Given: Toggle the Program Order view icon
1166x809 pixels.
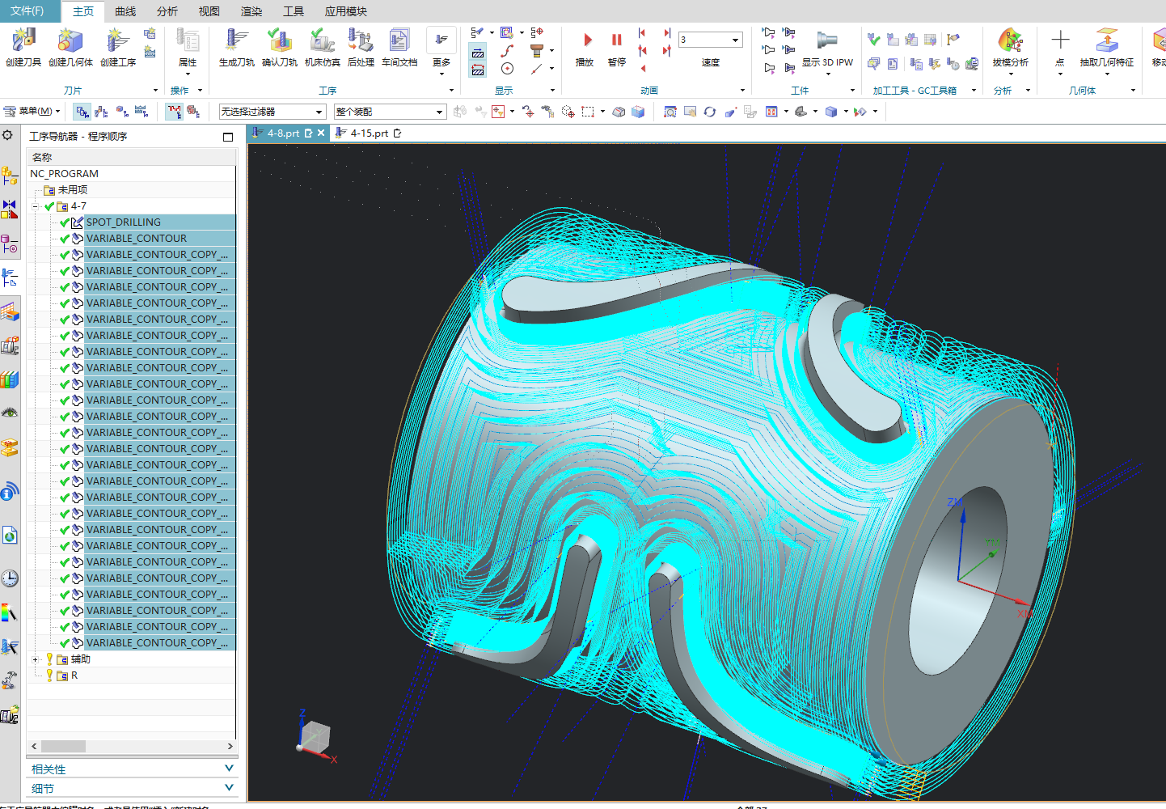Looking at the screenshot, I should 82,112.
